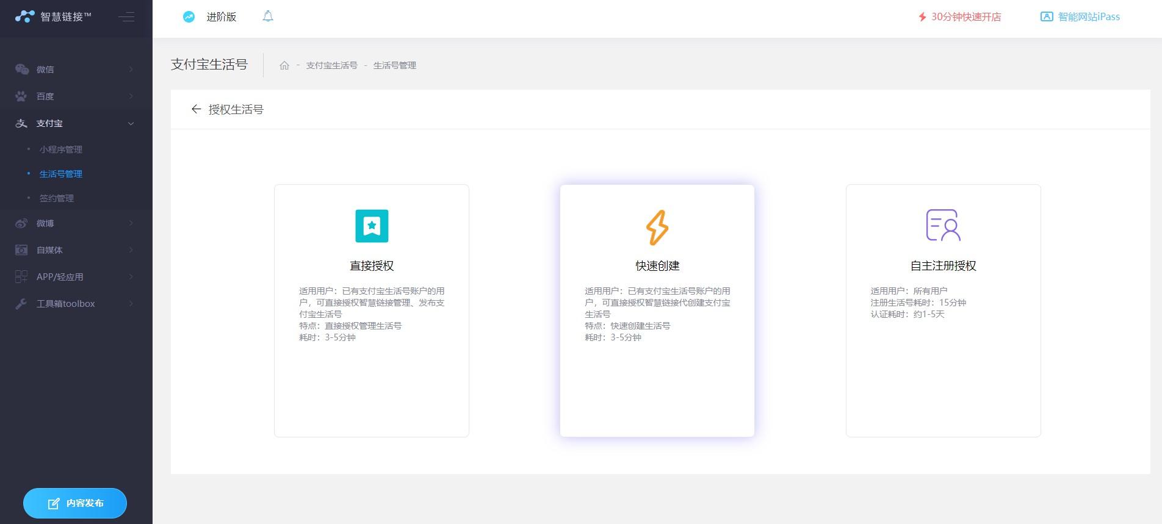Expand the 百度 menu chevron
1162x524 pixels.
(x=131, y=96)
